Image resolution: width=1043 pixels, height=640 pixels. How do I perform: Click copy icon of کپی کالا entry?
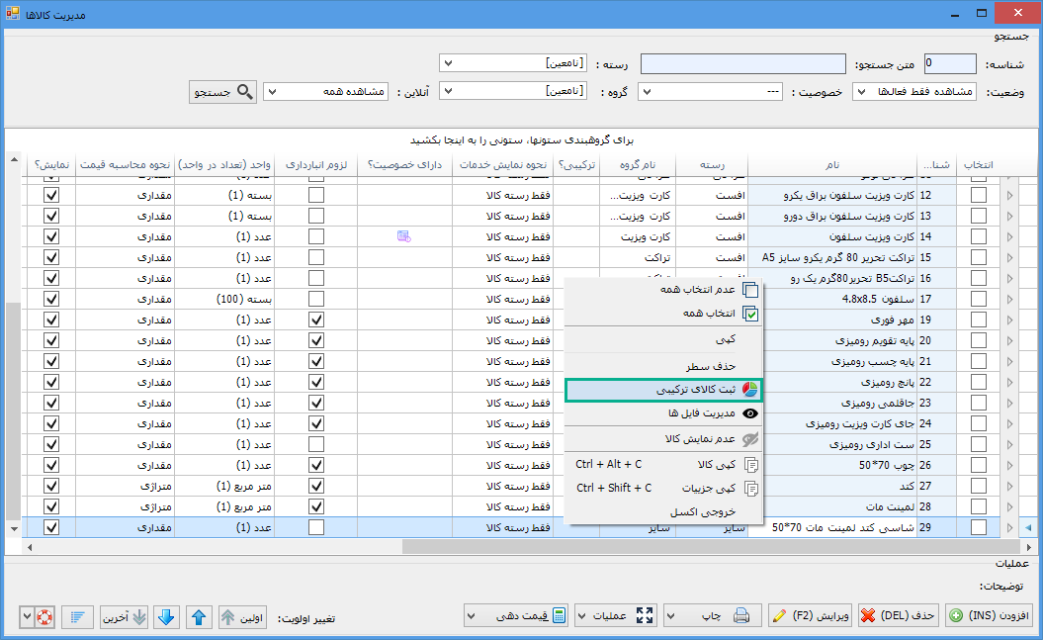tap(751, 464)
